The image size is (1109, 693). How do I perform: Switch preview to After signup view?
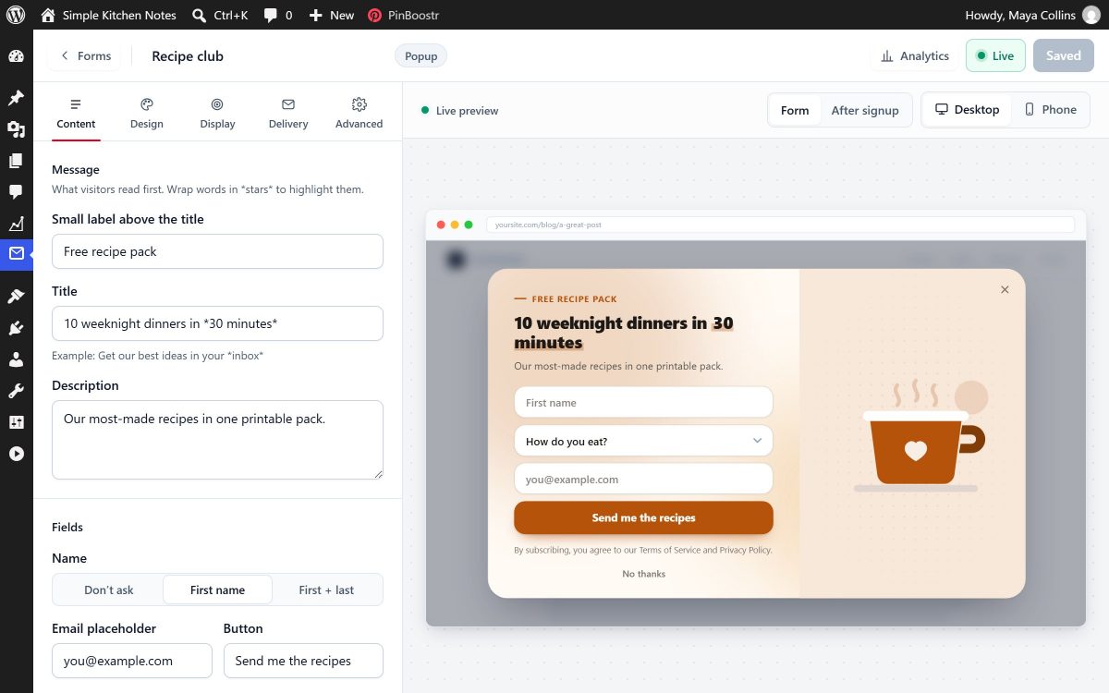pyautogui.click(x=865, y=110)
